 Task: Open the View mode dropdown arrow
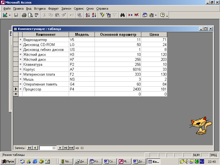coord(10,15)
